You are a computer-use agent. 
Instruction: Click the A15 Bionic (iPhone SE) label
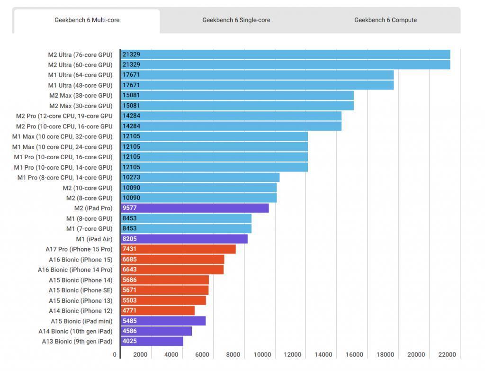click(x=81, y=290)
